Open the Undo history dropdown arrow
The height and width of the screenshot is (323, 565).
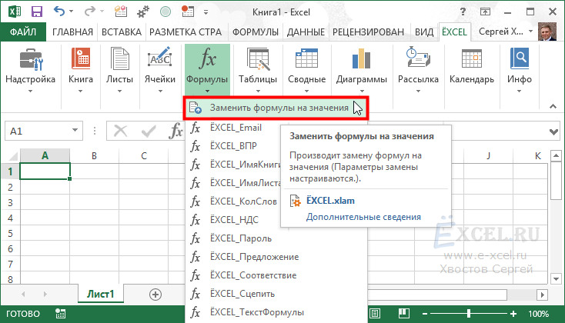coord(71,12)
